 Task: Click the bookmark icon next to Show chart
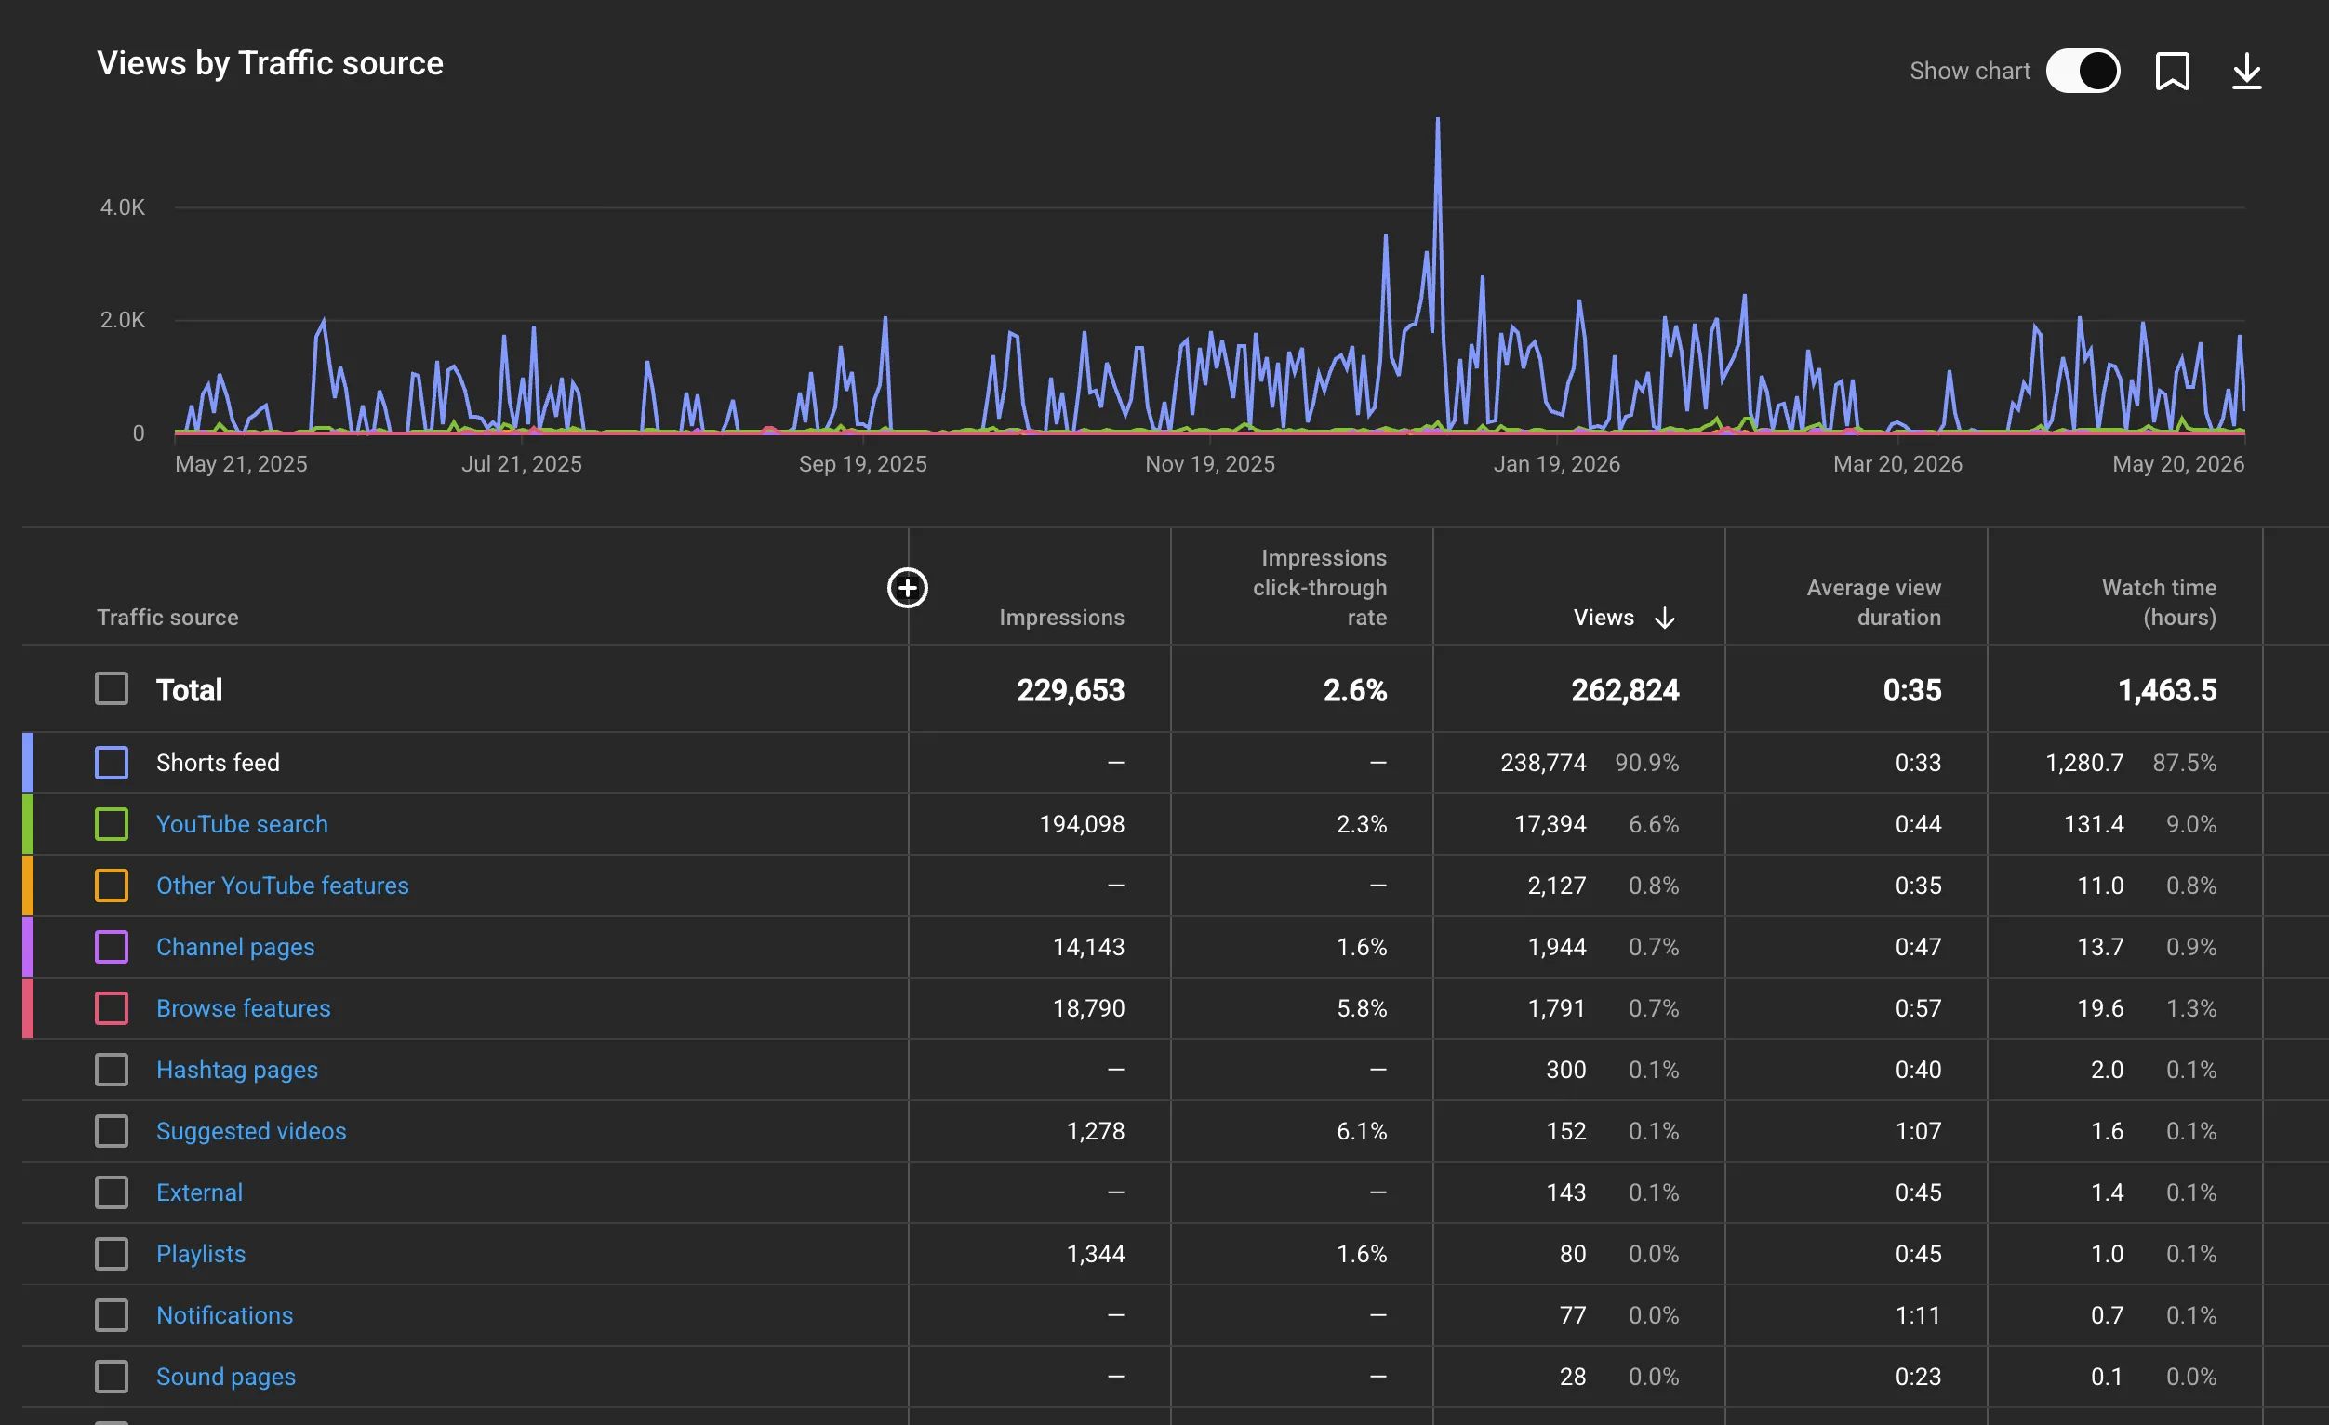pyautogui.click(x=2172, y=71)
